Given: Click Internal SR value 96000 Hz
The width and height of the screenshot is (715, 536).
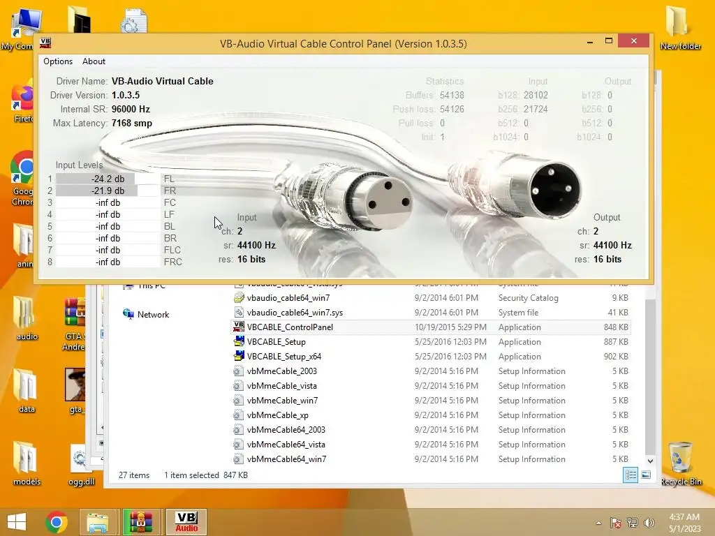Looking at the screenshot, I should [x=131, y=109].
